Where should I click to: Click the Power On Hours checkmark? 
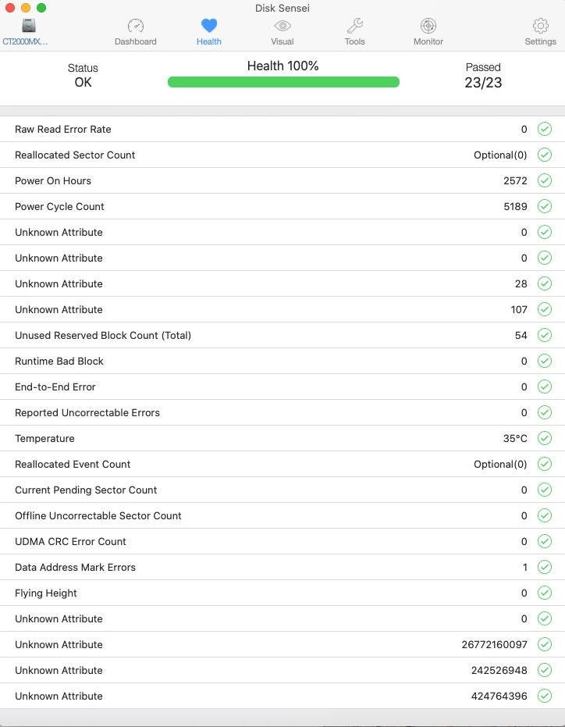coord(545,180)
